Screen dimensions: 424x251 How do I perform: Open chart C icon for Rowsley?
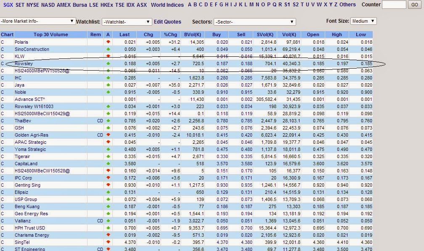[x=3, y=63]
